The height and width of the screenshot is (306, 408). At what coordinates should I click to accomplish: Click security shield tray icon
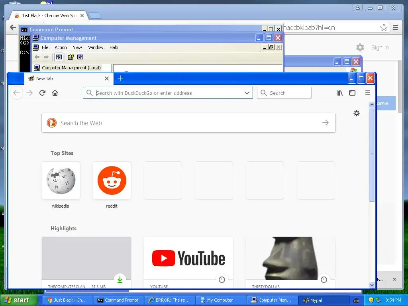371,300
